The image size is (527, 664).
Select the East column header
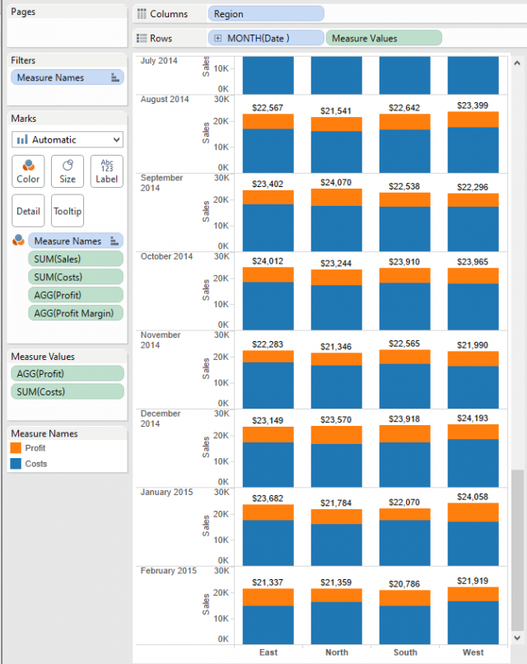[x=268, y=652]
